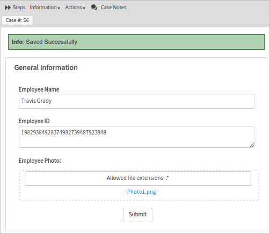Open the Information dropdown menu
270x234 pixels.
[45, 7]
